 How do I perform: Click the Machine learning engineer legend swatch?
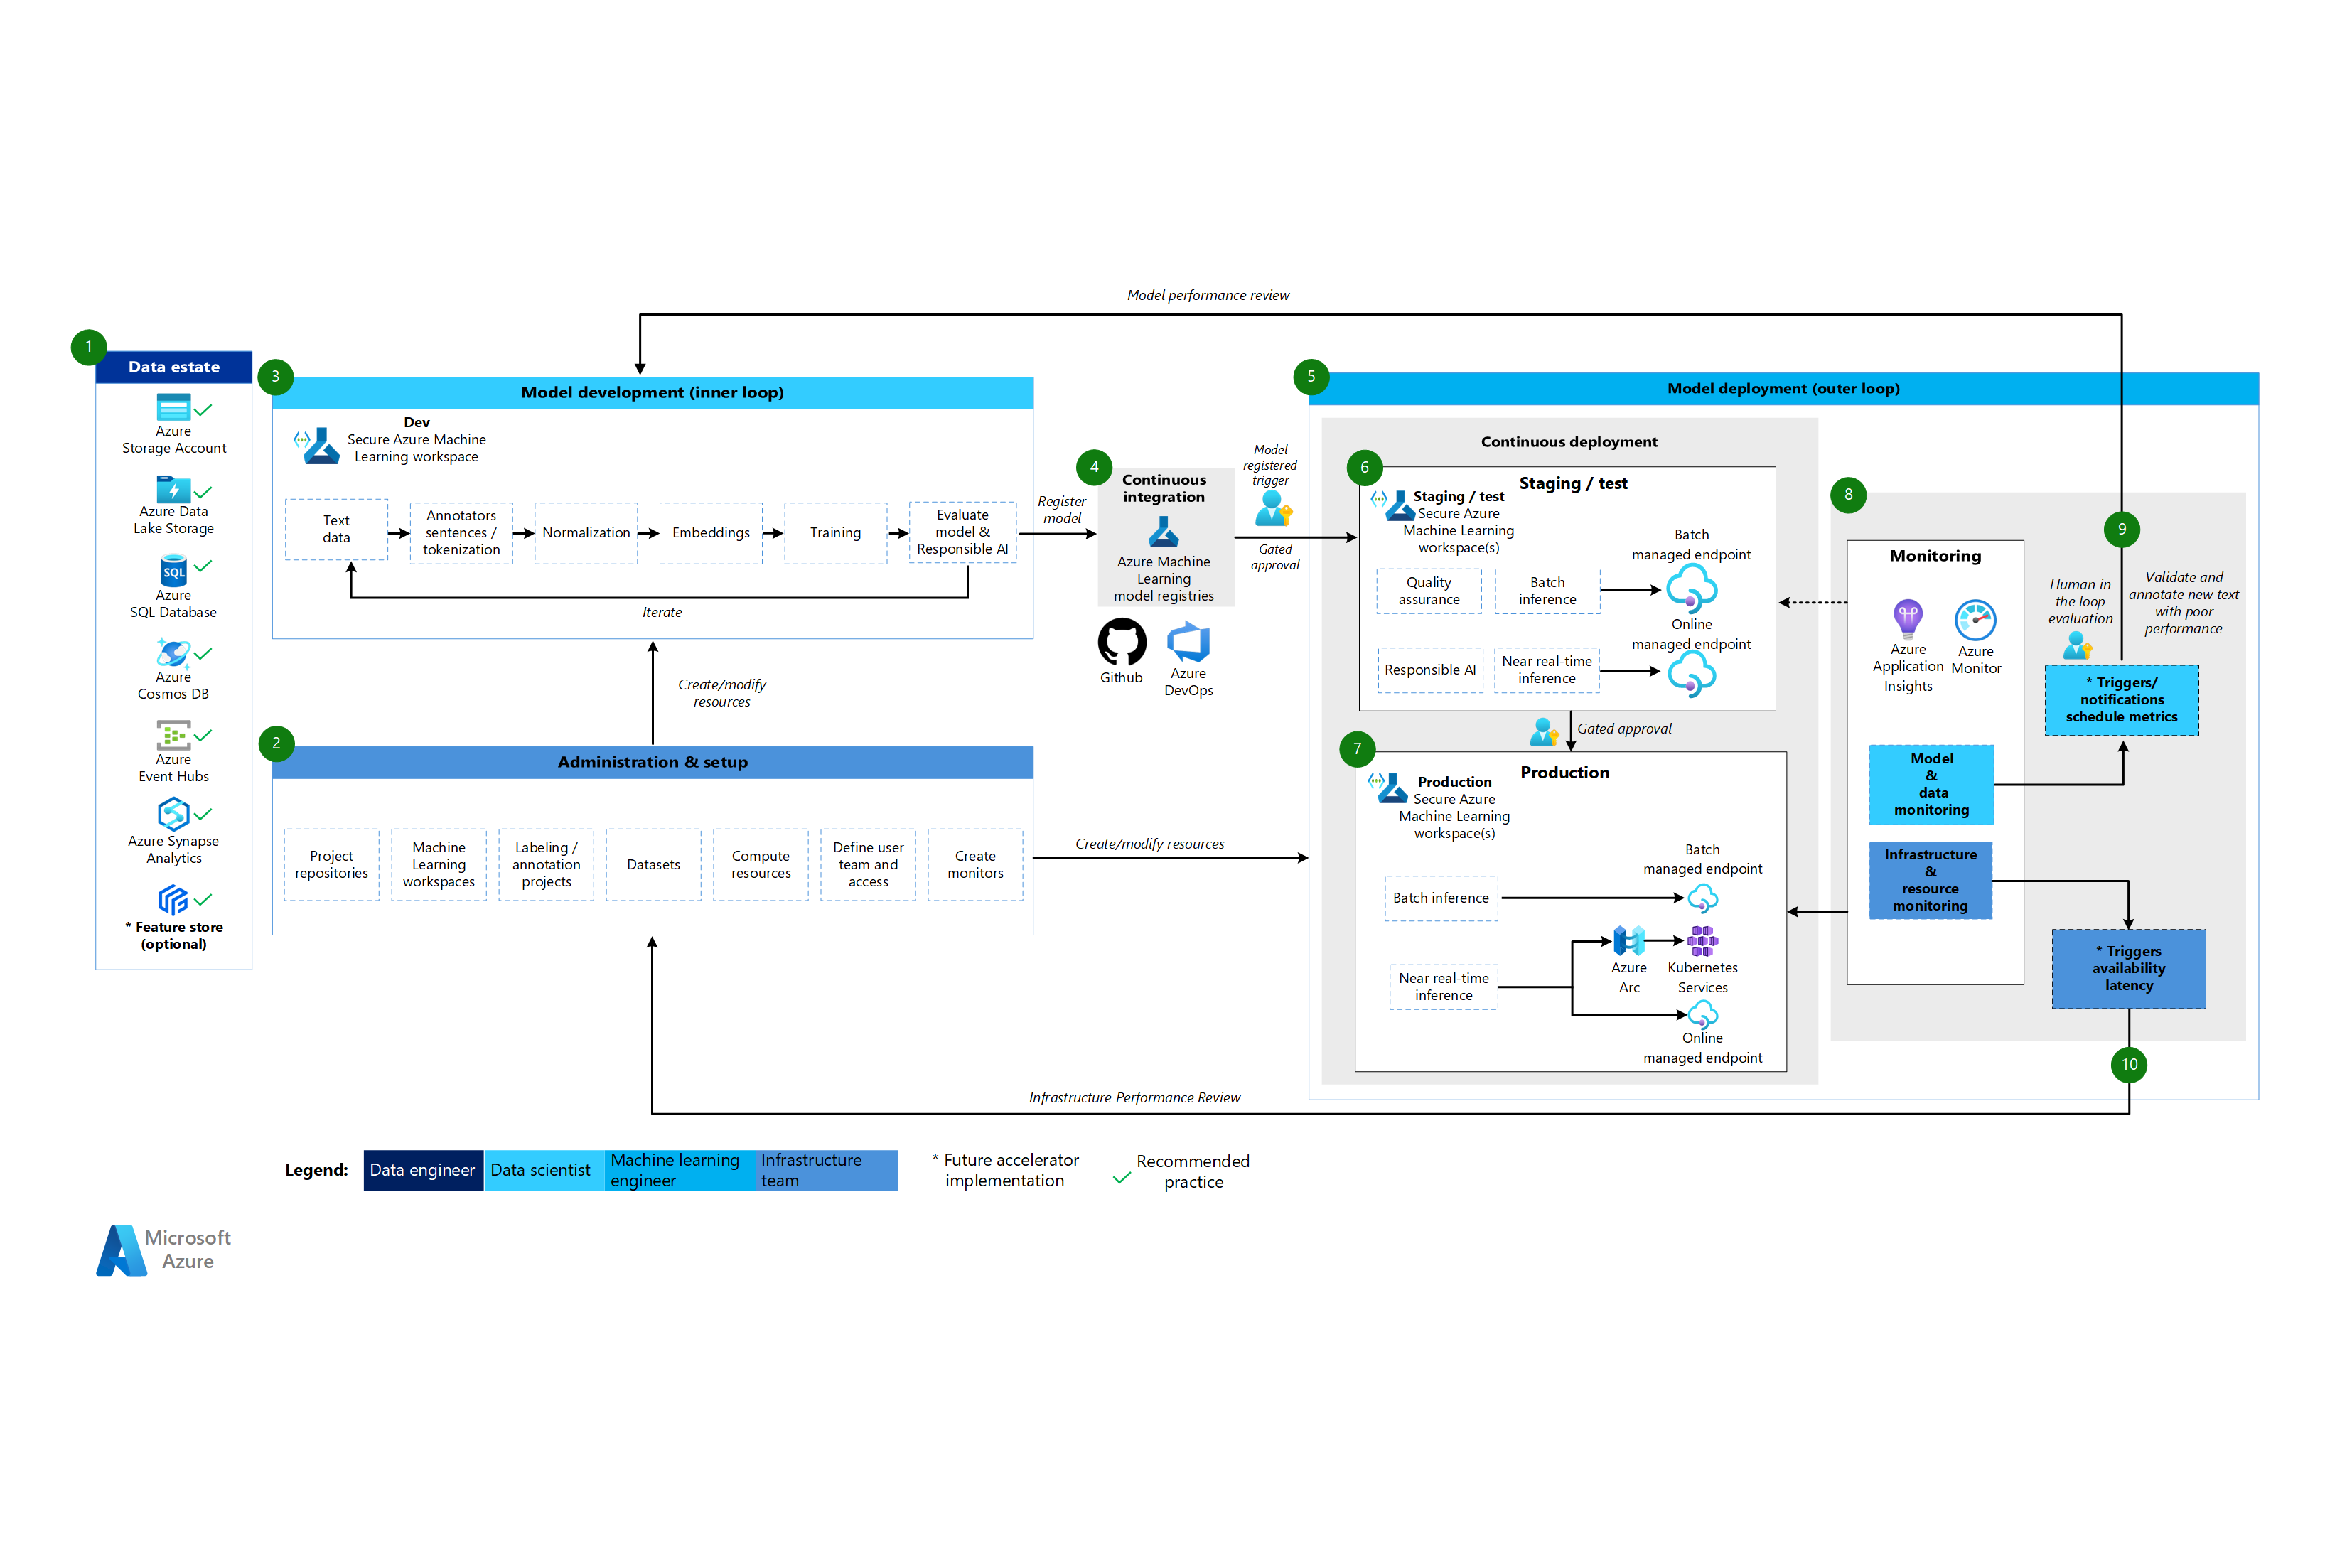[680, 1170]
